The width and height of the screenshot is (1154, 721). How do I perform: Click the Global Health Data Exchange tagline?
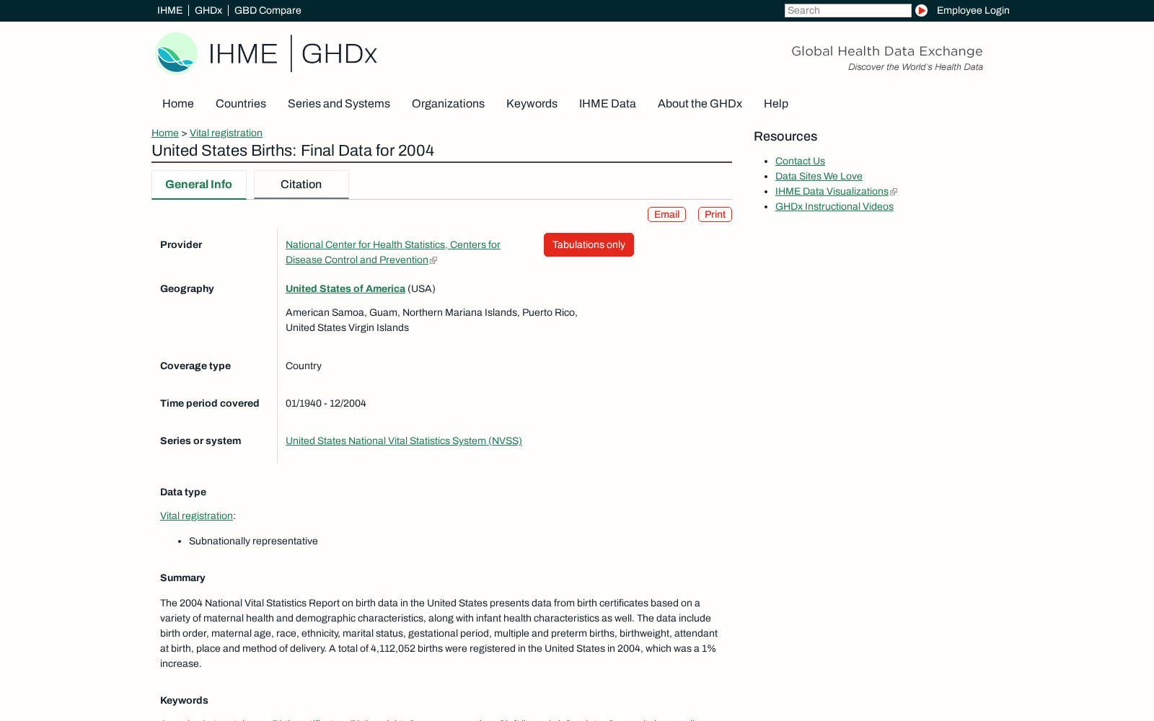pyautogui.click(x=887, y=51)
